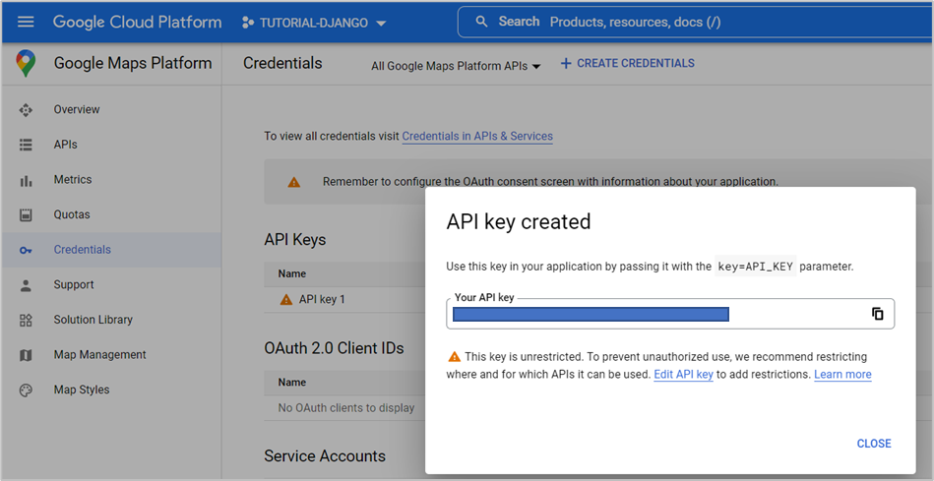Click the search magnifier icon
Viewport: 934px width, 481px height.
coord(481,22)
